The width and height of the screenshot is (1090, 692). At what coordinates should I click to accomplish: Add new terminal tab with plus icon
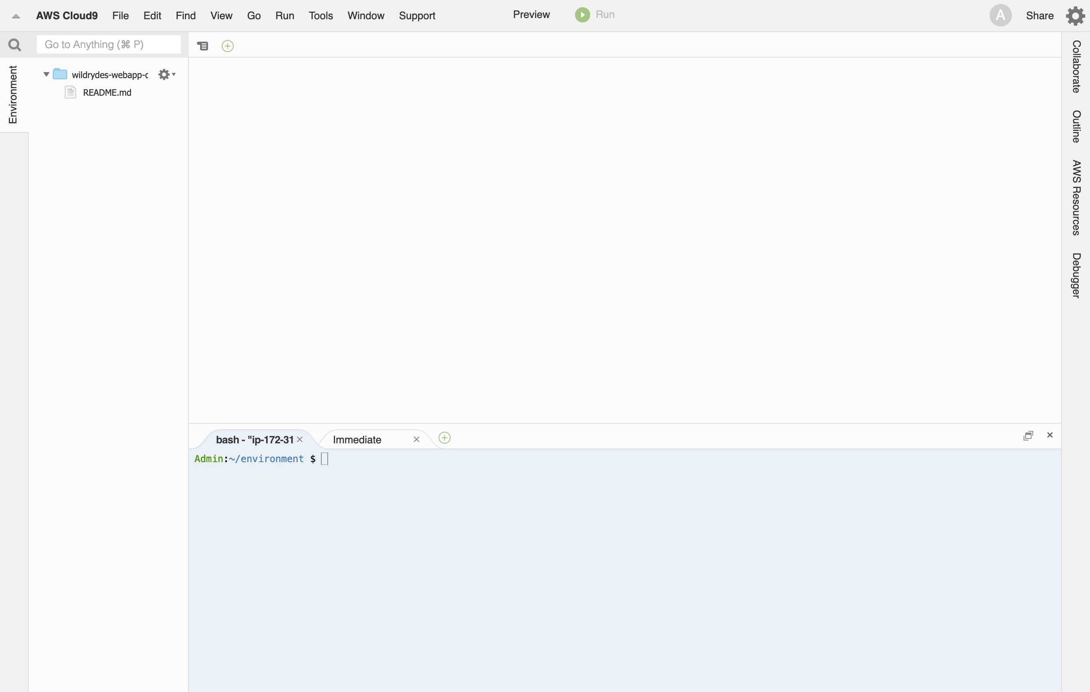445,438
